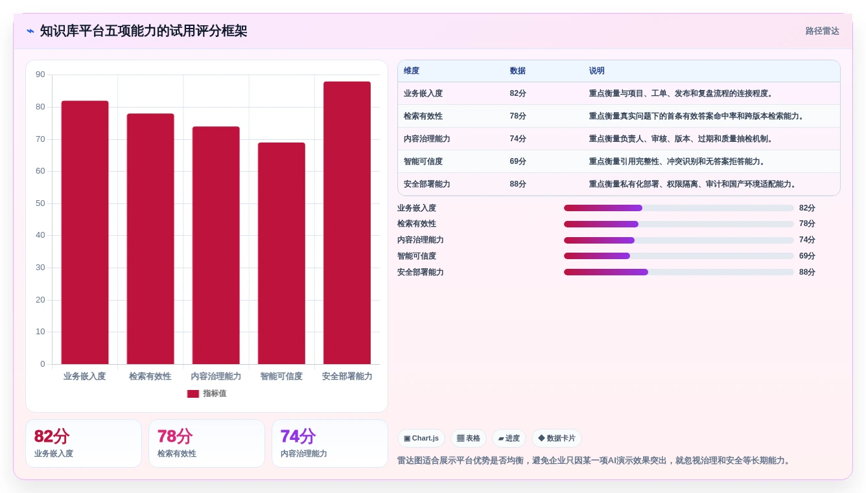Click the 路径雷达 label in header
The height and width of the screenshot is (493, 866).
click(x=822, y=31)
